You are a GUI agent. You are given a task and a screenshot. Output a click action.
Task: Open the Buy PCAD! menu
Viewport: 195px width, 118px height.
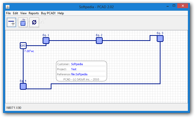(x=48, y=13)
